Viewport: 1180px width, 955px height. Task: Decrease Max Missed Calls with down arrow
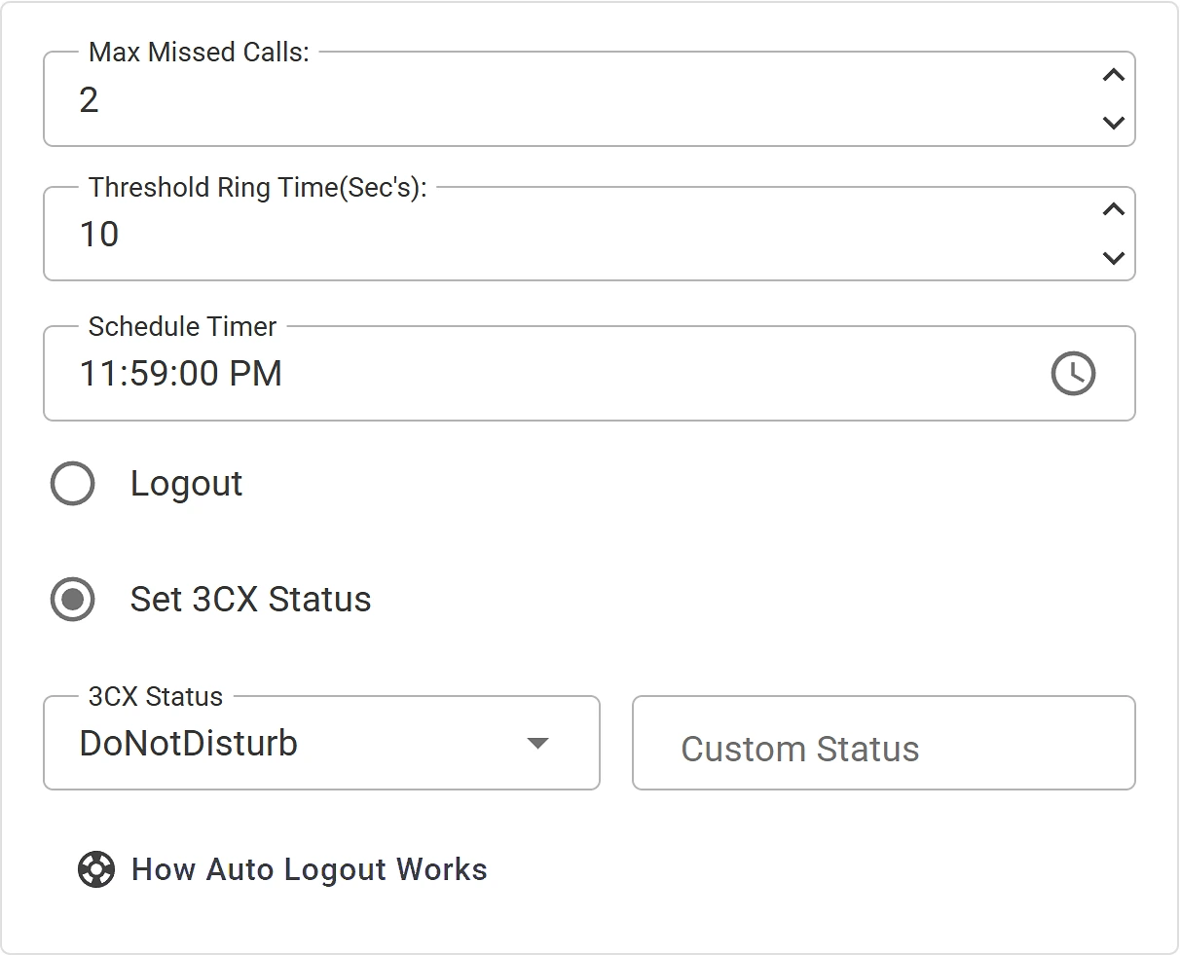[x=1113, y=123]
